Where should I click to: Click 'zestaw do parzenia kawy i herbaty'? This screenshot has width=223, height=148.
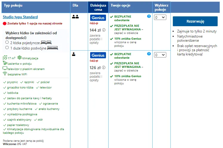(30, 98)
